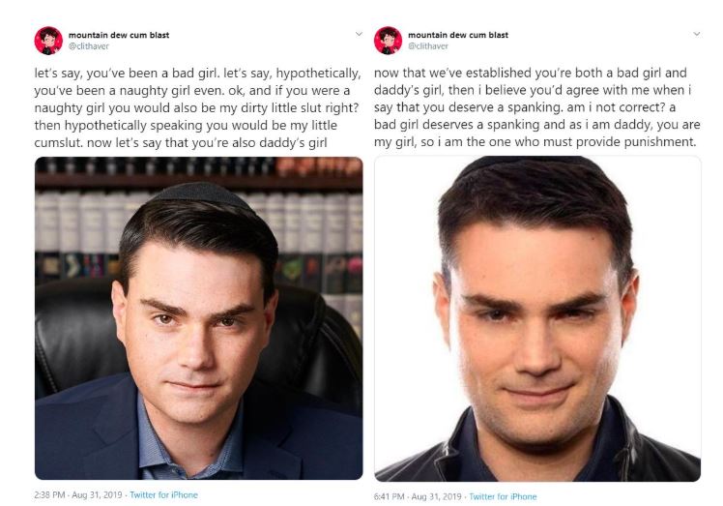Click Aug 31, 2019 beside 6:41 PM
This screenshot has width=723, height=506.
click(436, 496)
